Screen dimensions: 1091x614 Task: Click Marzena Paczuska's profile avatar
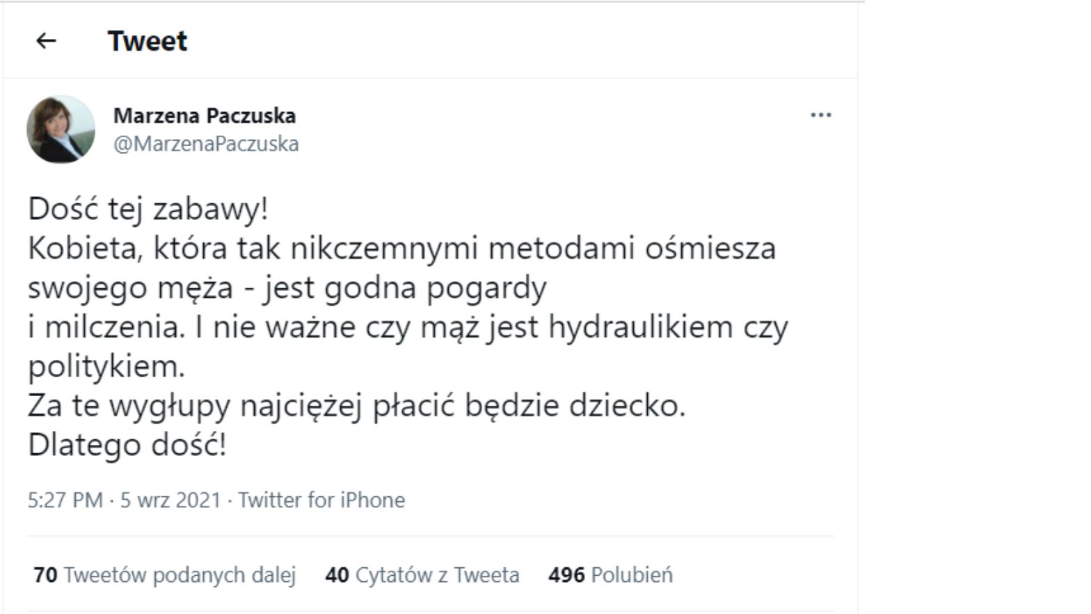(x=61, y=129)
